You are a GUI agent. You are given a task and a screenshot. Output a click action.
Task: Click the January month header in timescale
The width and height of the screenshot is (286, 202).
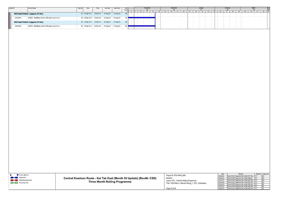[x=201, y=8]
